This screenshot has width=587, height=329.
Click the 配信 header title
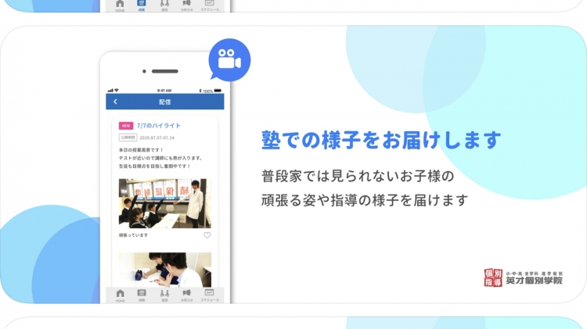(x=164, y=102)
